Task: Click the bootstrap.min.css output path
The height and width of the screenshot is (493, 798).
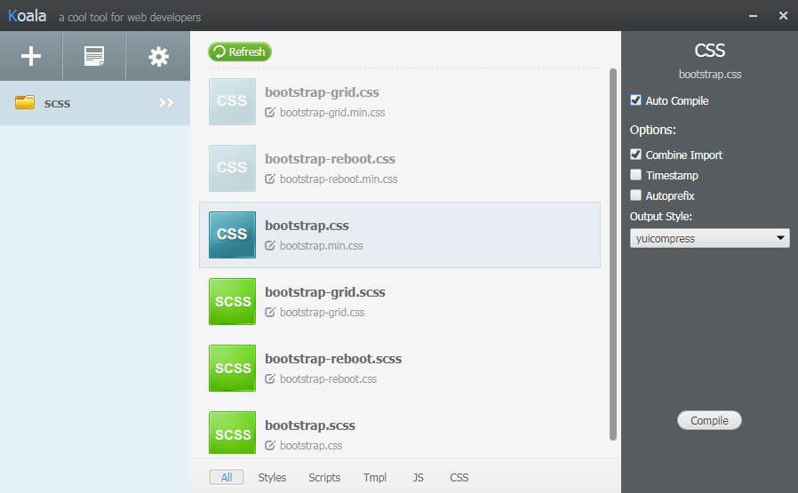Action: (321, 246)
